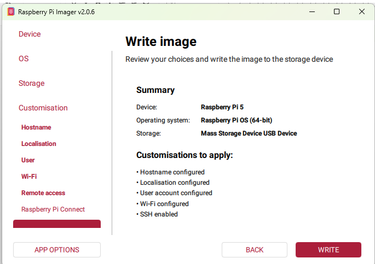Maximize the Imager window
This screenshot has width=375, height=264.
(337, 11)
